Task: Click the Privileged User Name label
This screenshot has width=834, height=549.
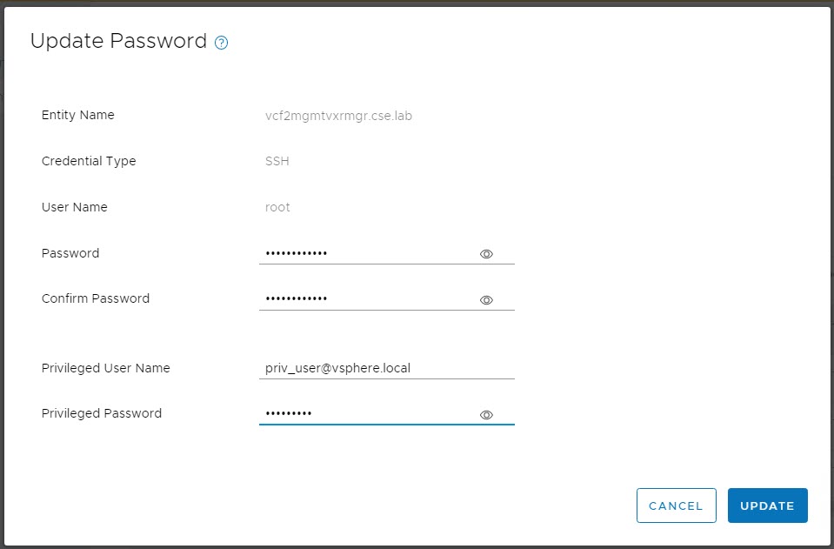Action: [106, 368]
